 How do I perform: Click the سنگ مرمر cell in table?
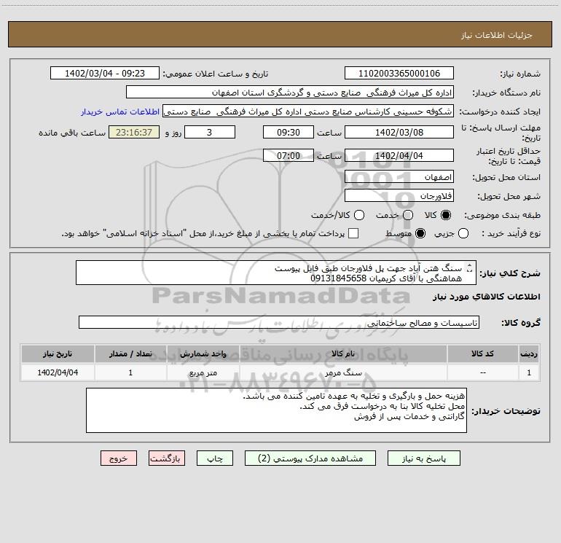[343, 372]
